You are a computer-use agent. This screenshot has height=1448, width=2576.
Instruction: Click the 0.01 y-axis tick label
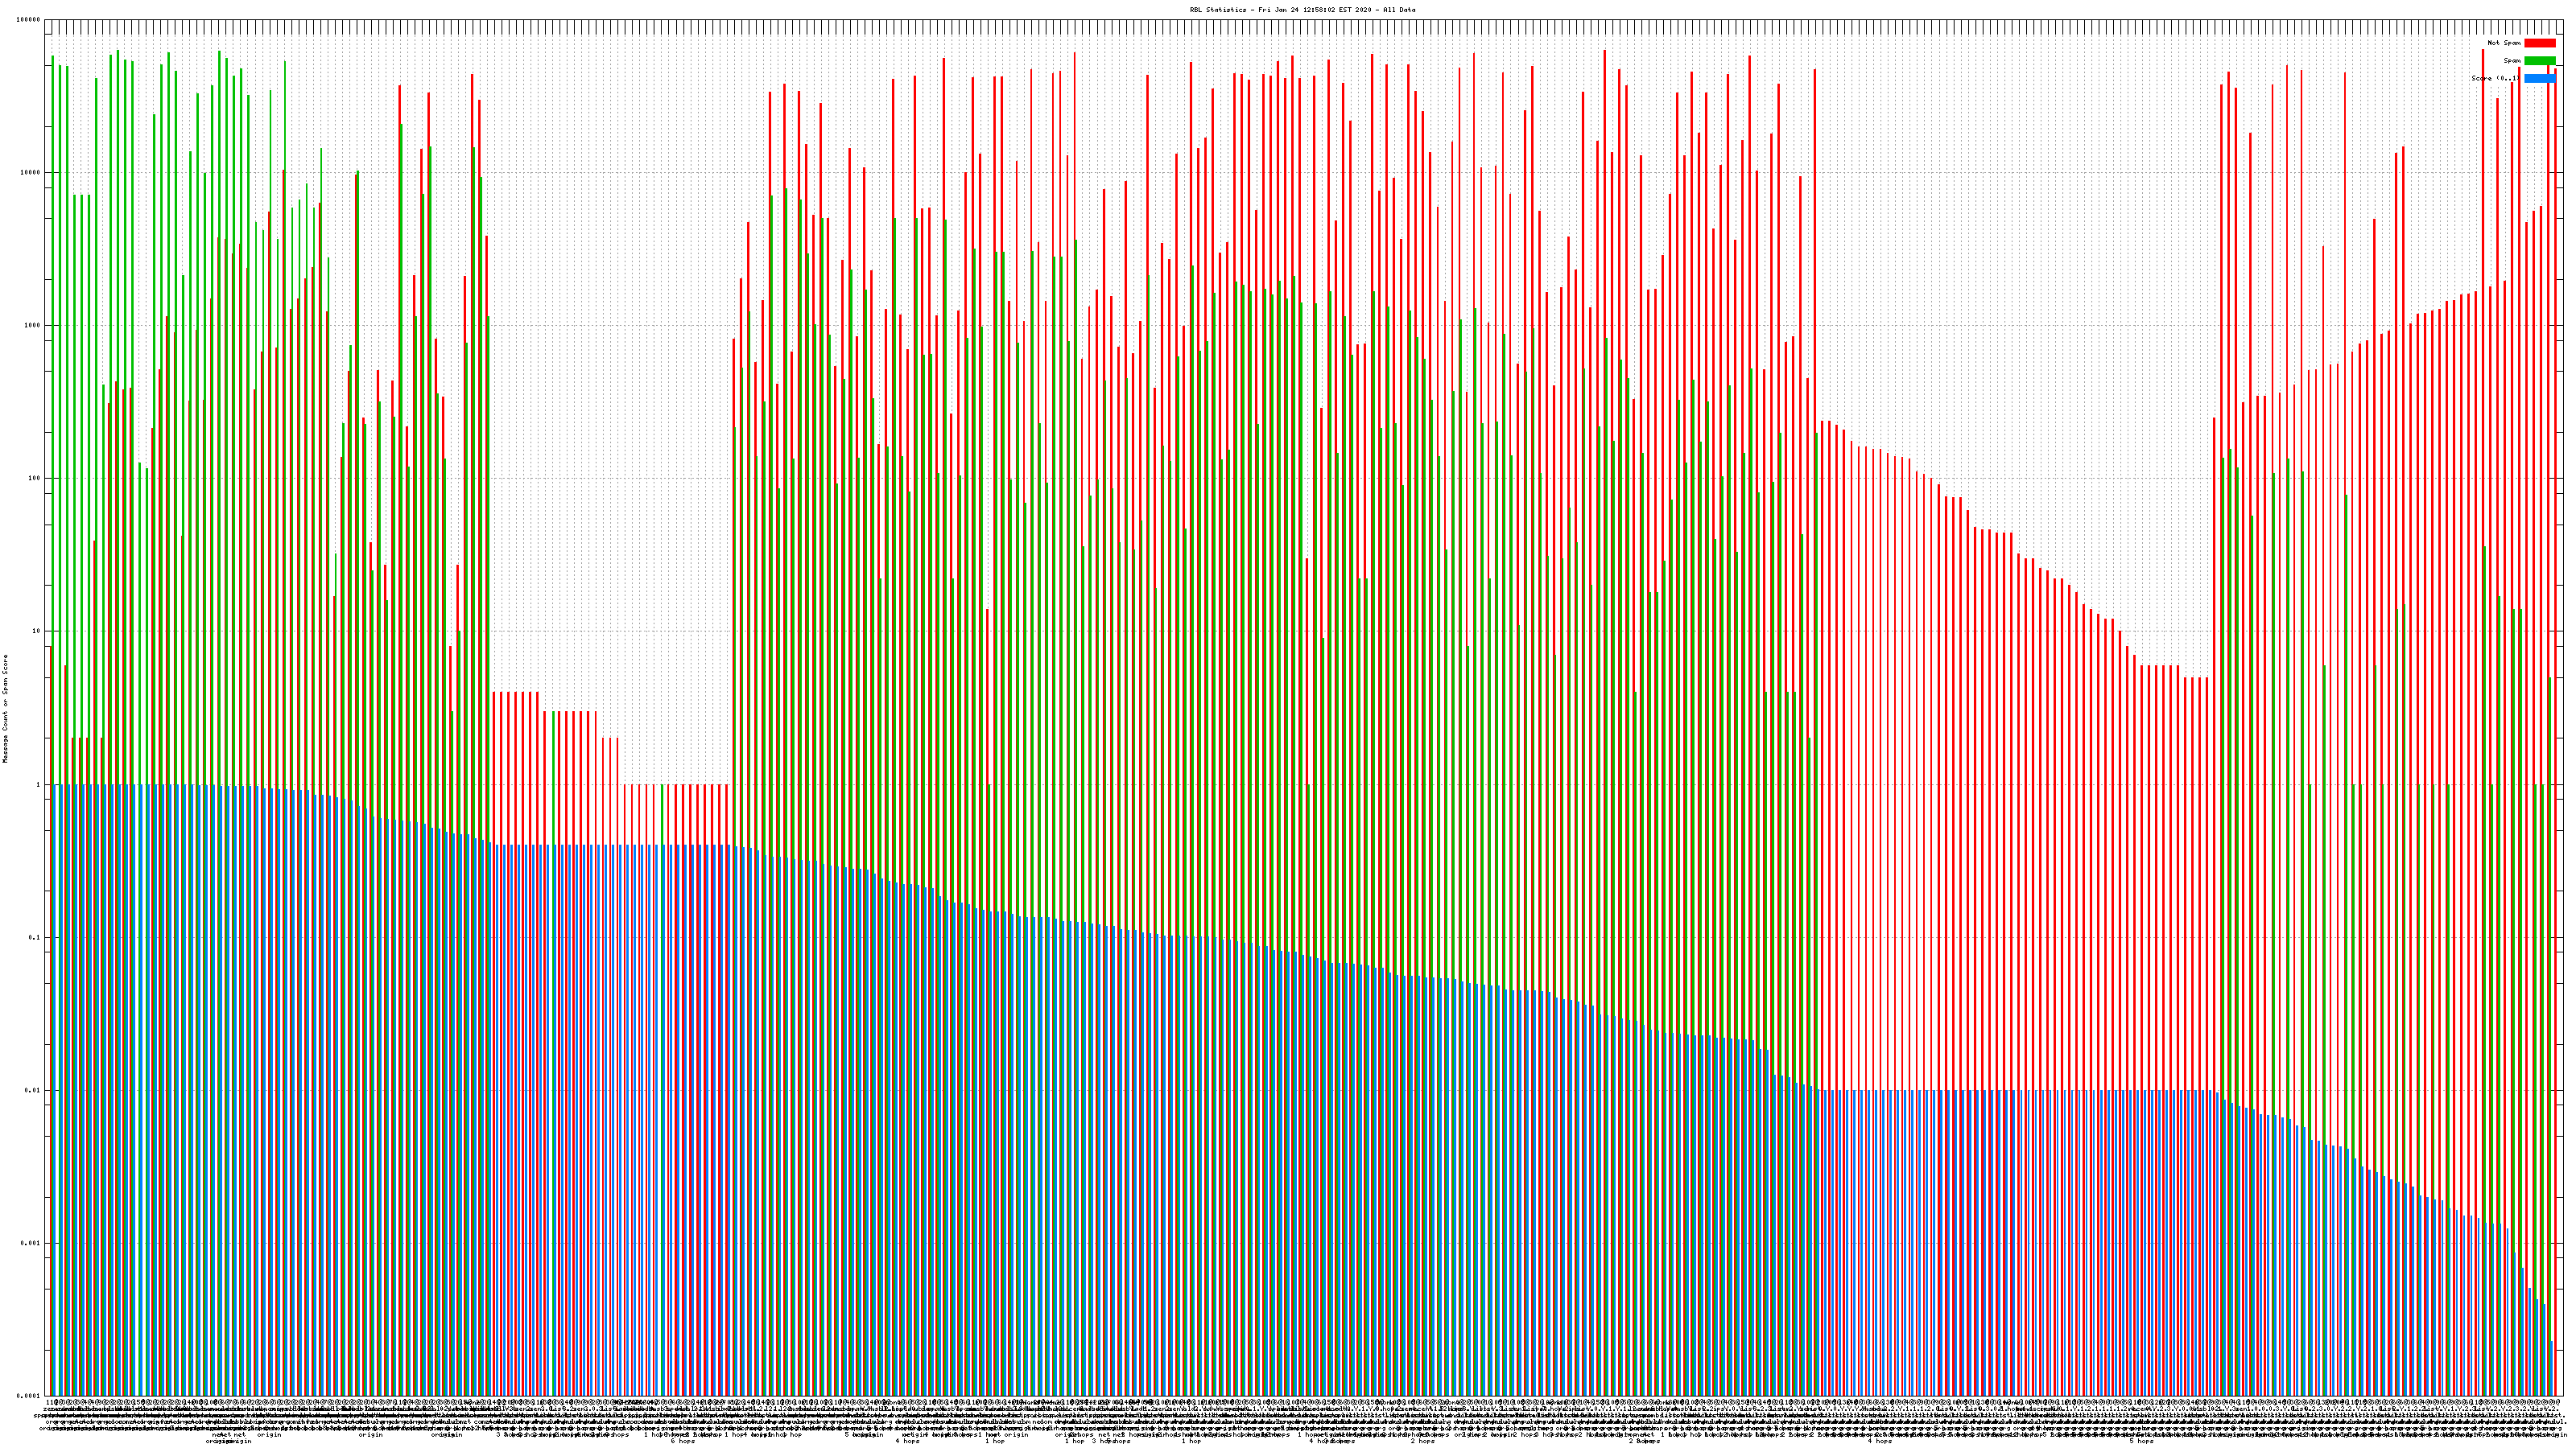point(32,1090)
